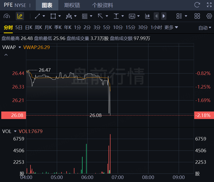The height and width of the screenshot is (182, 214).
Task: Open the gauge indicator icon
Action: 7,16
